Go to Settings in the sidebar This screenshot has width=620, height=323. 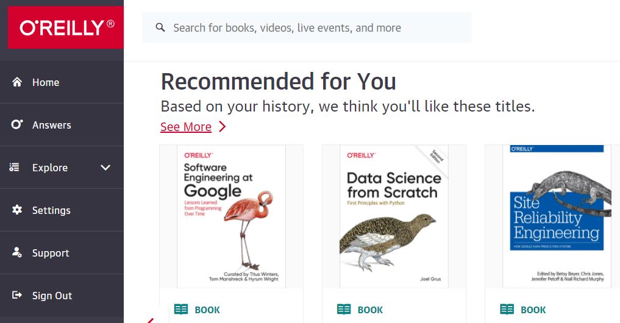coord(51,210)
